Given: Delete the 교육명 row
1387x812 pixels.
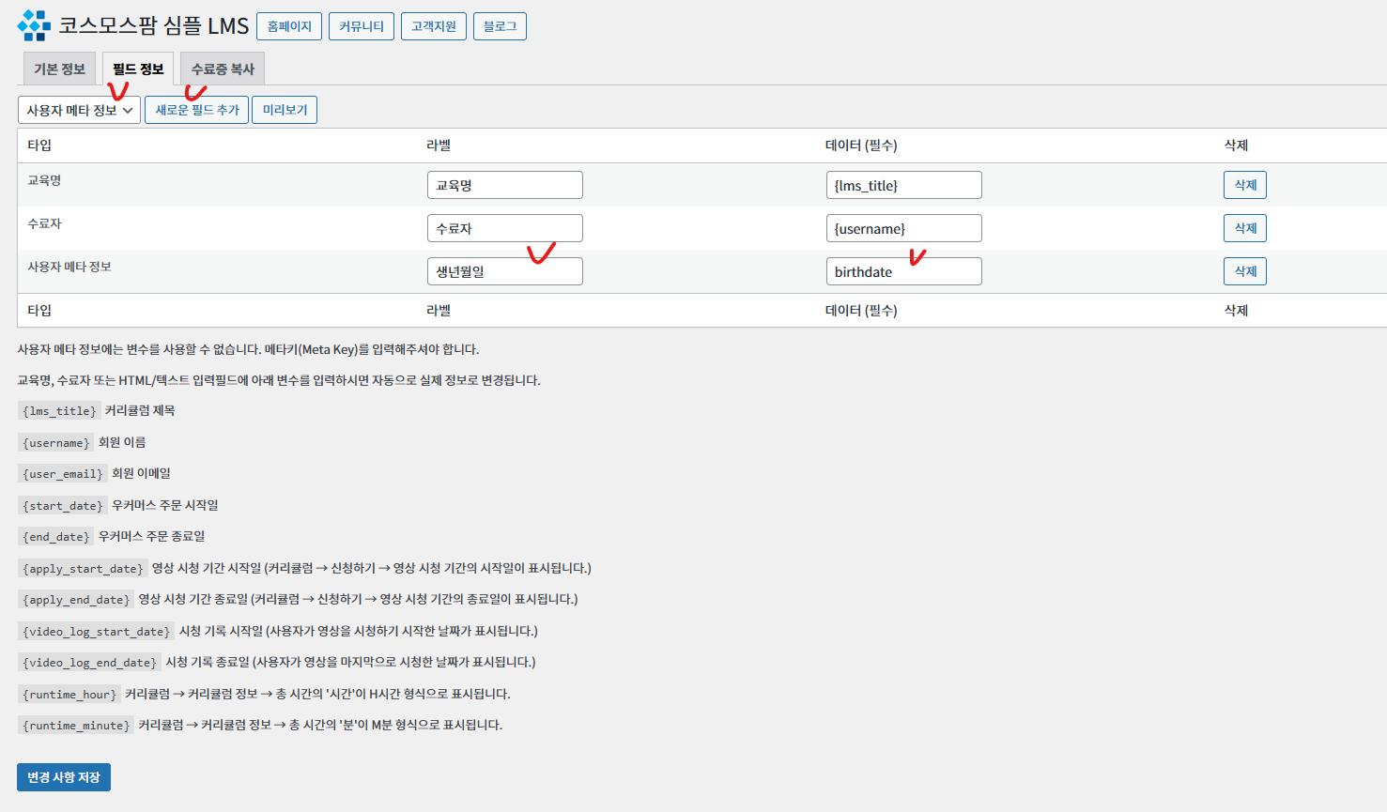Looking at the screenshot, I should 1245,185.
